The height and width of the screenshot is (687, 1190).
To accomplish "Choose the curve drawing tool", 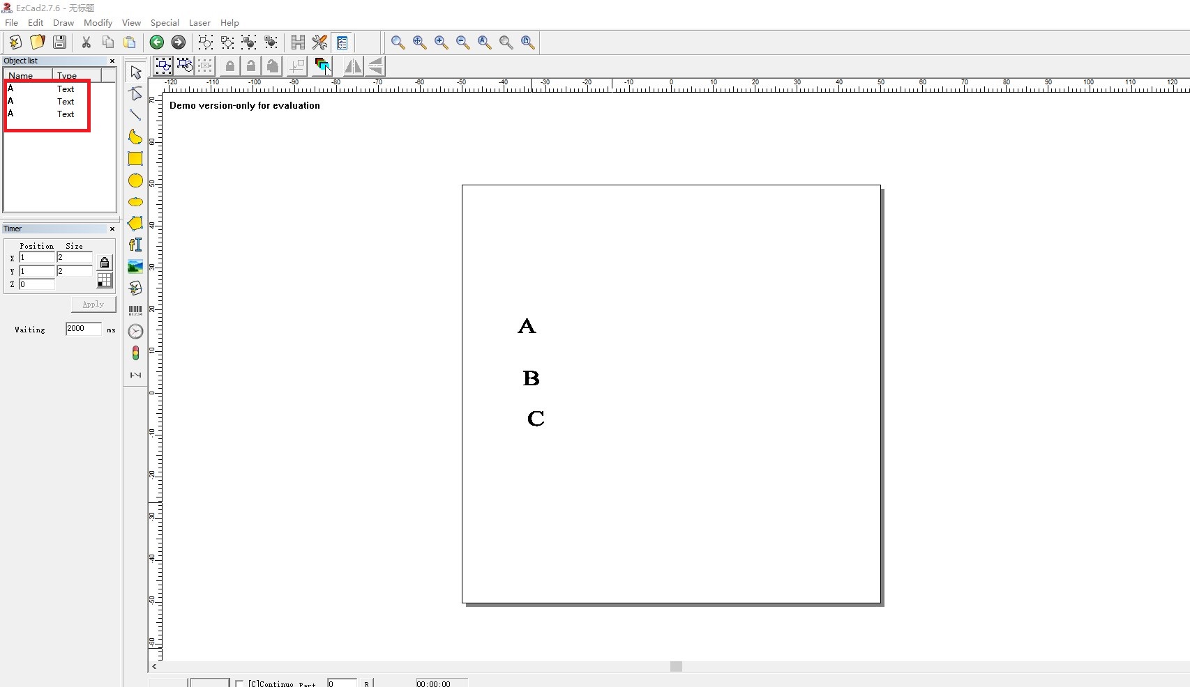I will coord(135,137).
